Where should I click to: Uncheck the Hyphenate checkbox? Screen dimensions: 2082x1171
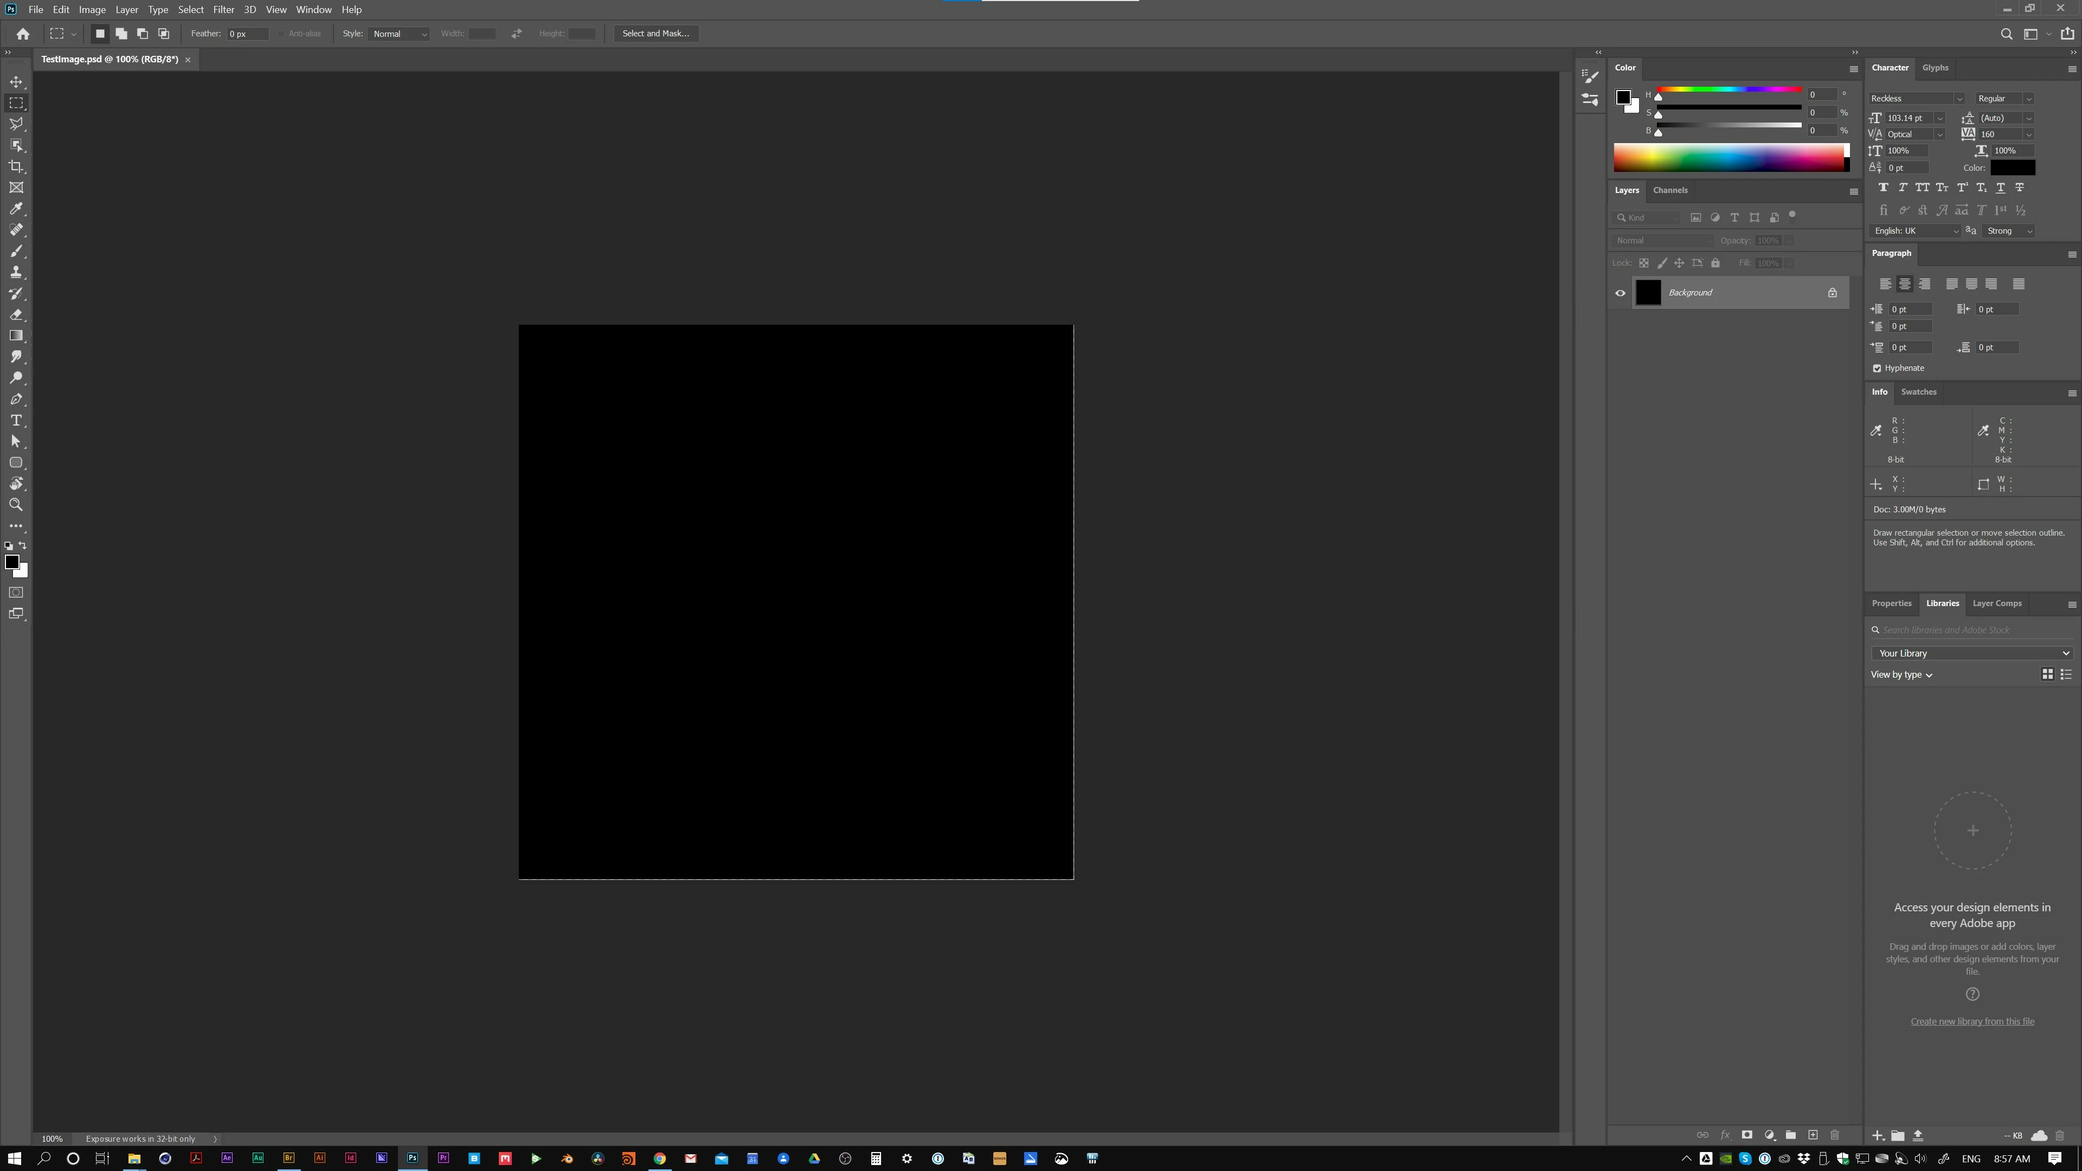pyautogui.click(x=1878, y=369)
